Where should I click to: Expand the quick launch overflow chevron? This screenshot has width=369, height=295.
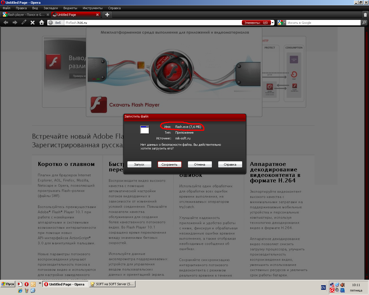(40, 283)
